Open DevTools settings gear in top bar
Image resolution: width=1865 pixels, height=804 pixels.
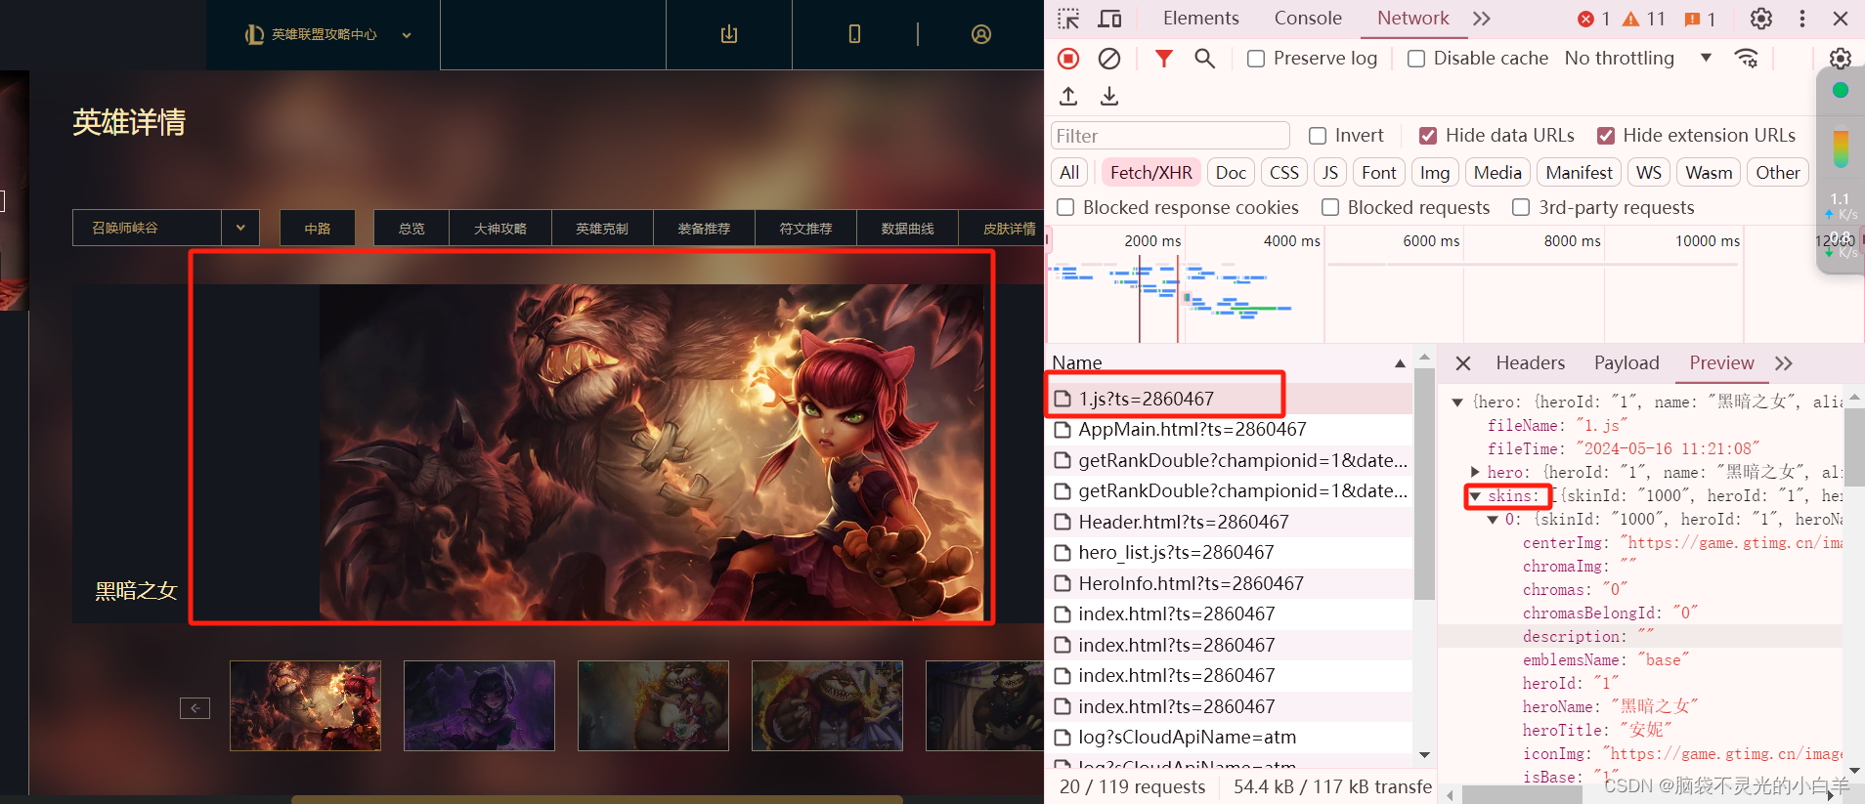click(x=1761, y=19)
